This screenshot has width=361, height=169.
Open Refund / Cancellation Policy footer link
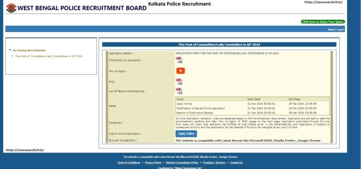tap(182, 162)
